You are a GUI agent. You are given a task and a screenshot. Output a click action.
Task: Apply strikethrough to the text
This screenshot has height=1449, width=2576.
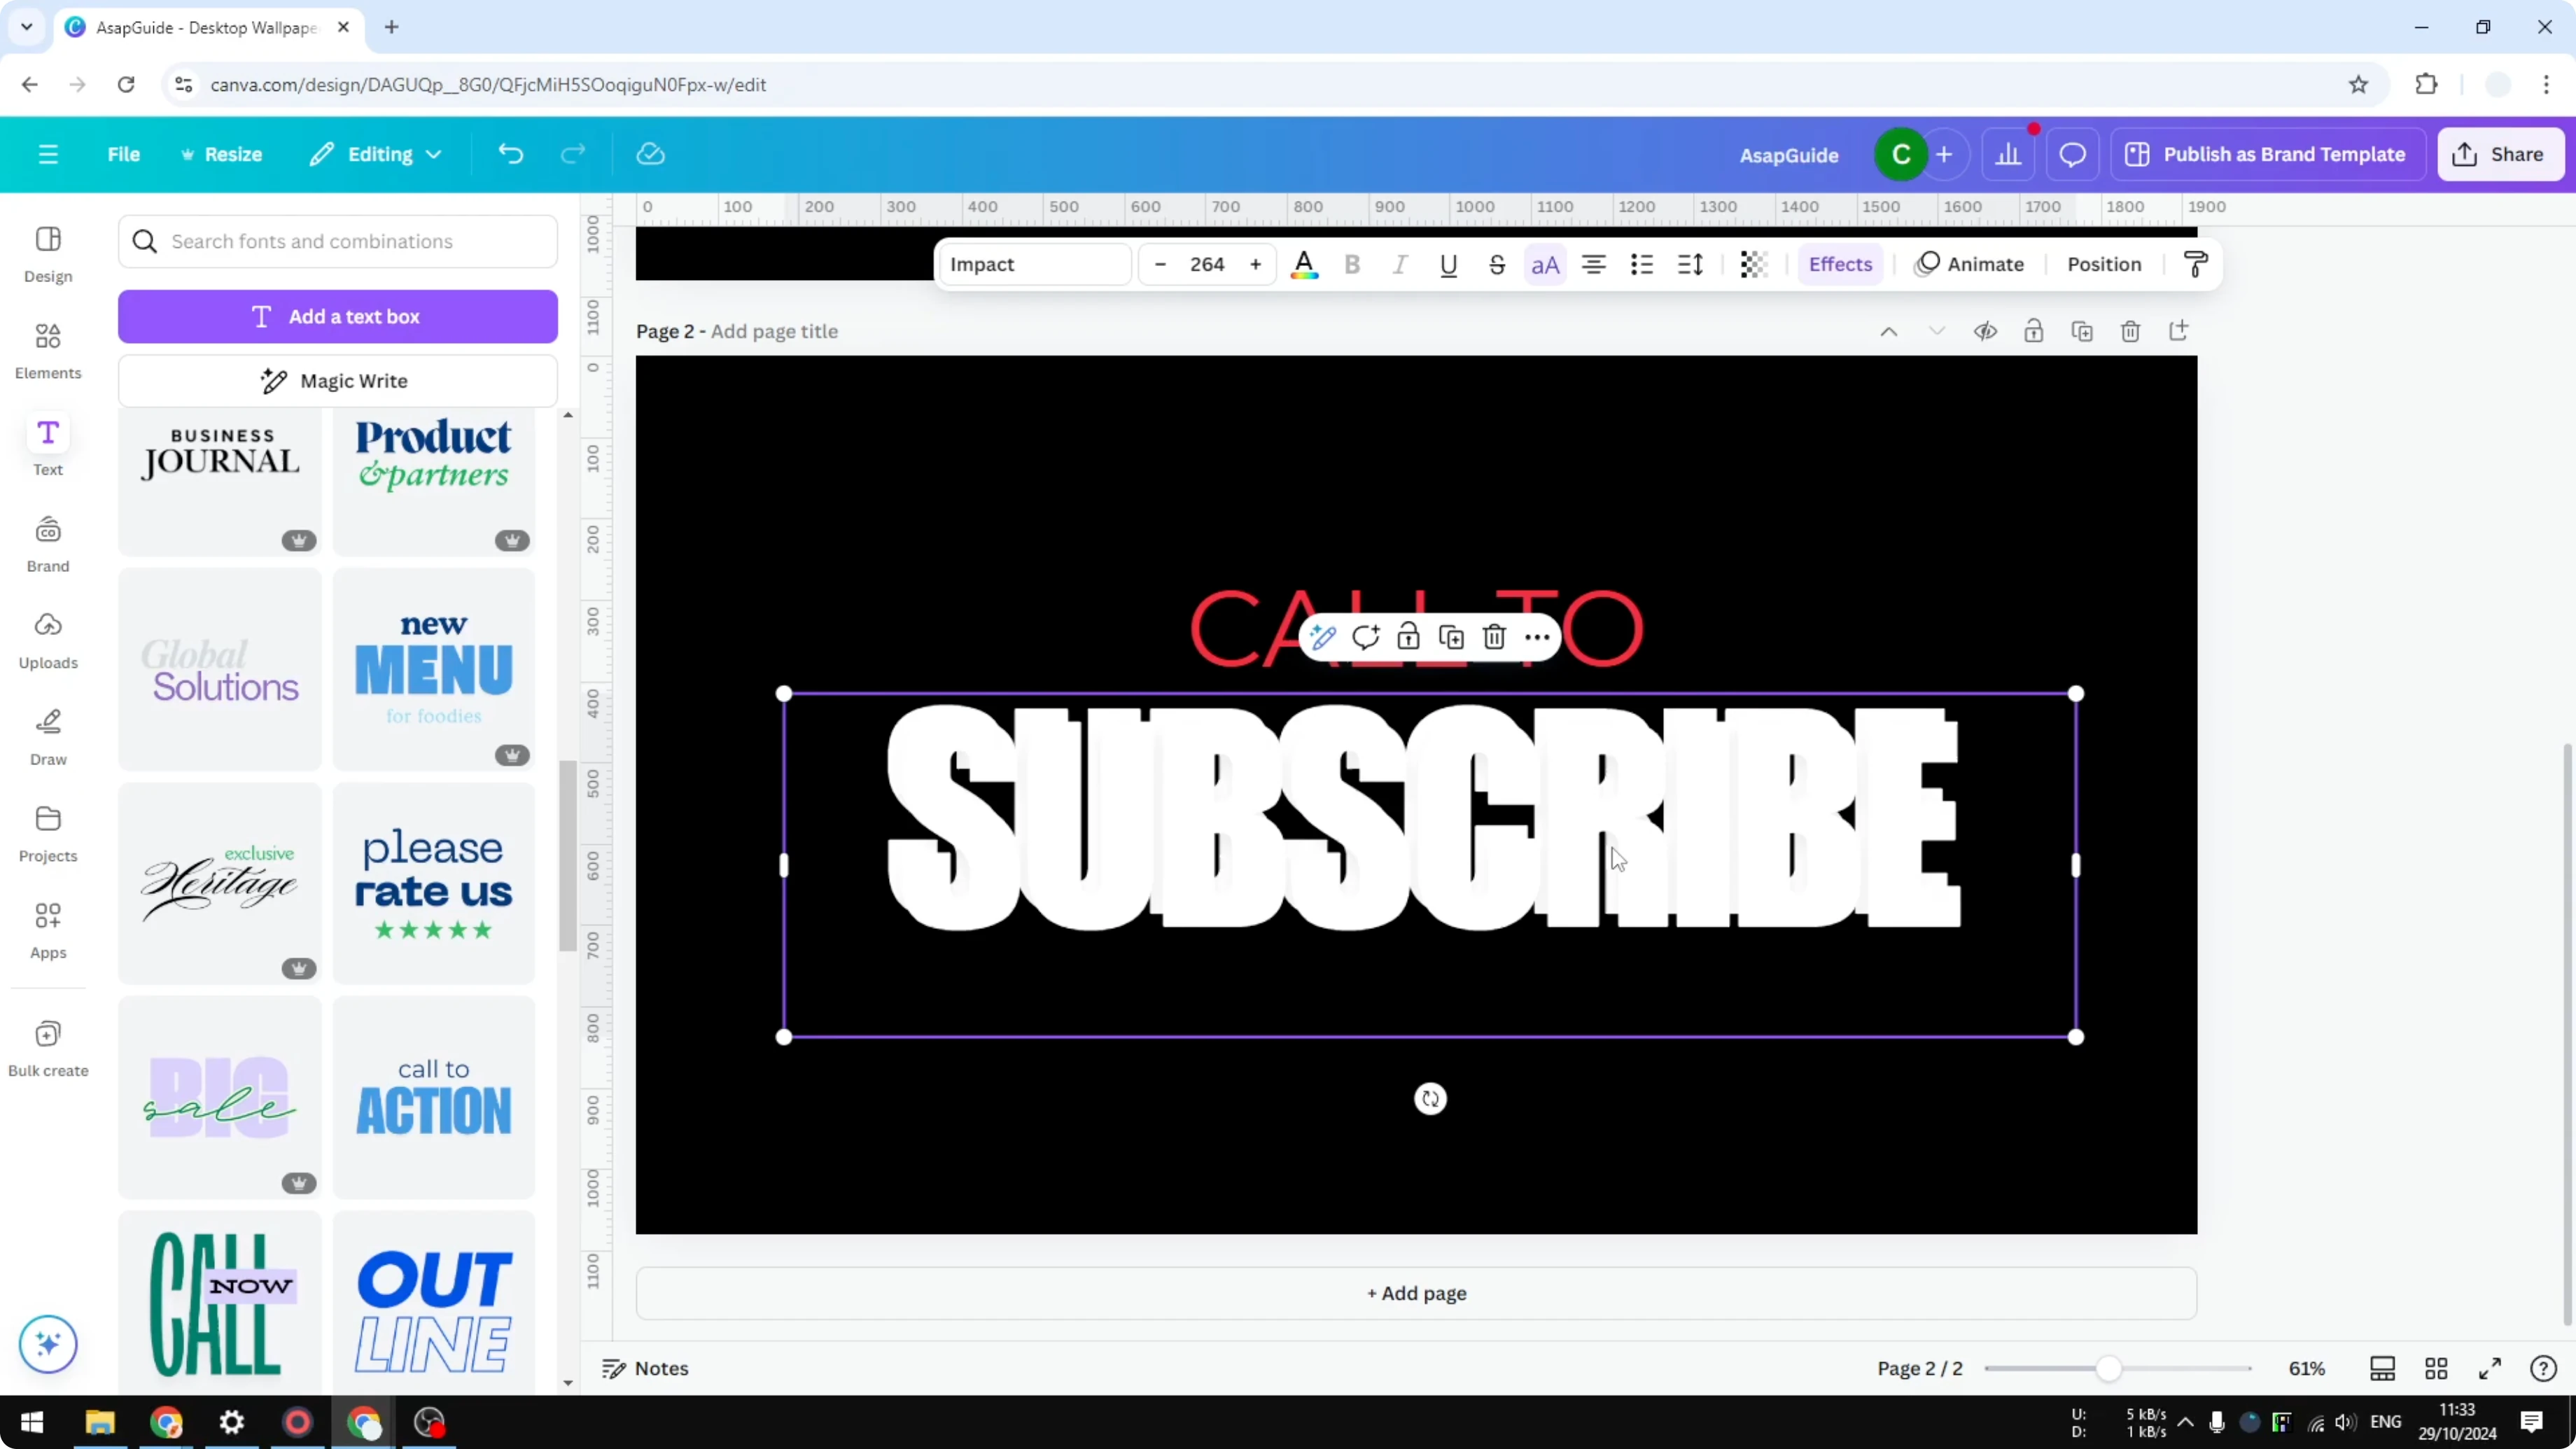(x=1496, y=264)
